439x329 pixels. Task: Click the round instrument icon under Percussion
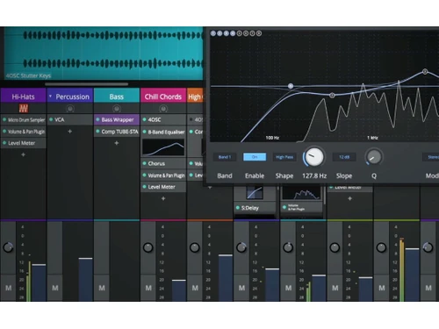coord(69,109)
